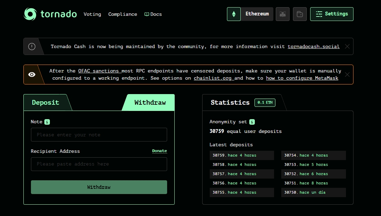
Task: Click the eye icon on sanctions warning banner
Action: click(x=32, y=74)
